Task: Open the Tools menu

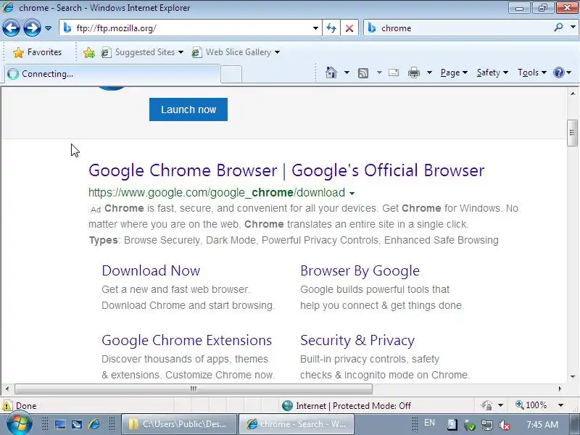Action: coord(532,72)
